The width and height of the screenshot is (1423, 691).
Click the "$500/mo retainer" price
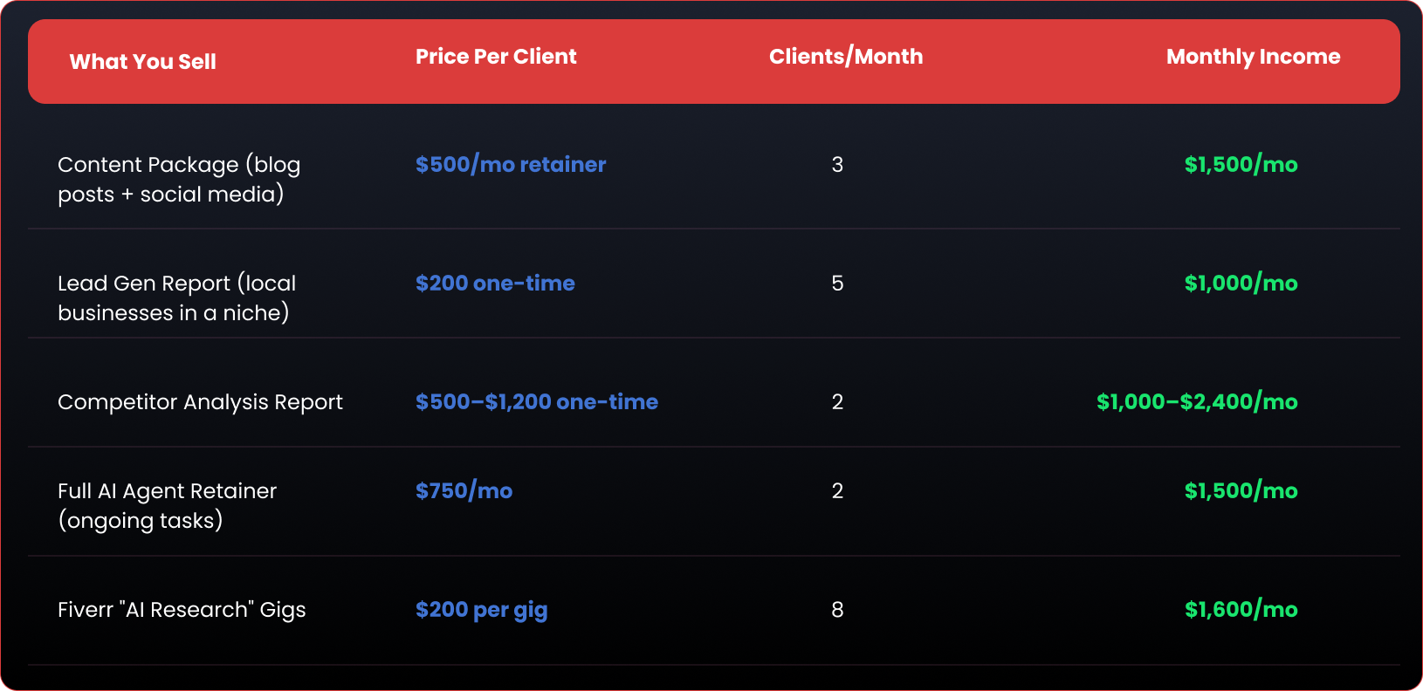510,165
